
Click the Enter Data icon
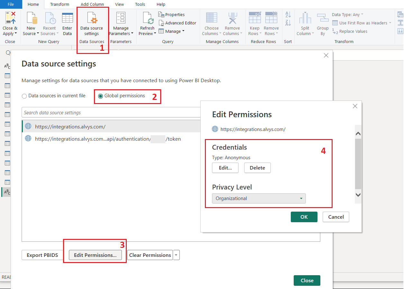pyautogui.click(x=67, y=18)
